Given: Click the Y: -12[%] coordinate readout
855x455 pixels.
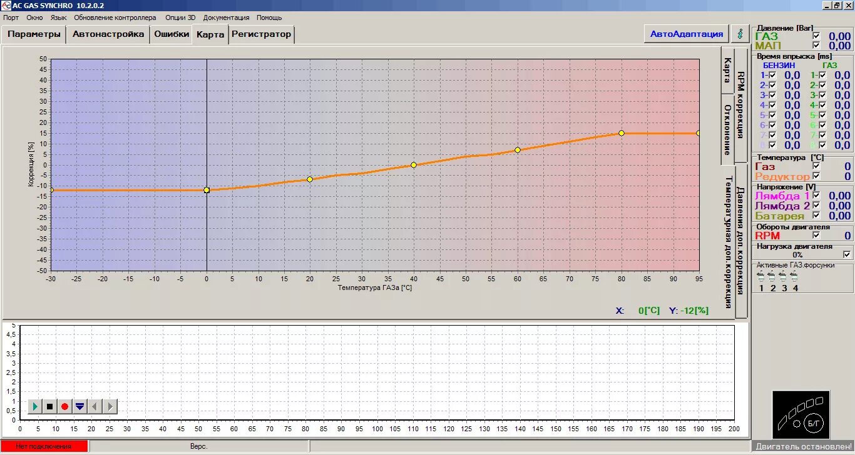Looking at the screenshot, I should (689, 311).
